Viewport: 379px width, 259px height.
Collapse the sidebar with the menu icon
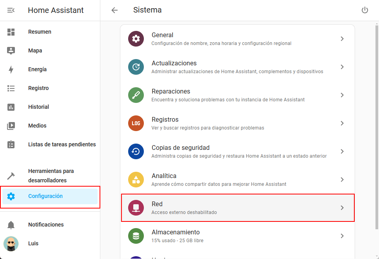11,10
